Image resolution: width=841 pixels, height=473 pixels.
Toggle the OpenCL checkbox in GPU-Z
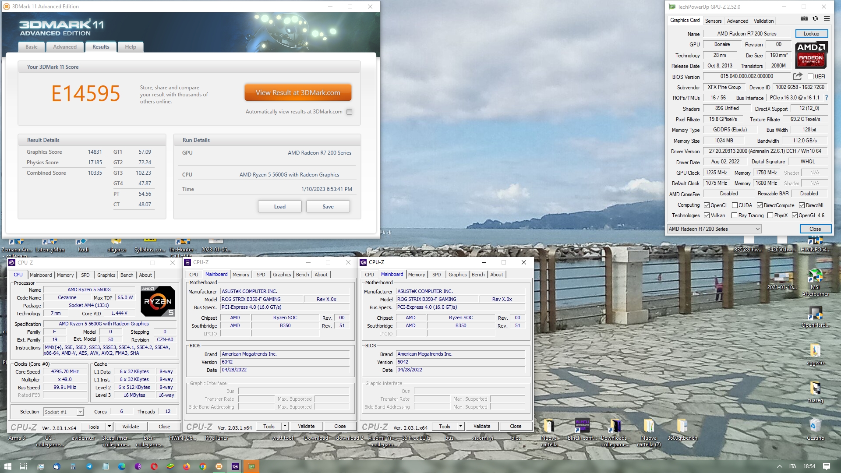[x=707, y=205]
